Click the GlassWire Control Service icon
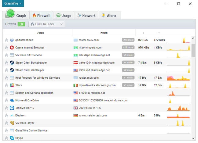This screenshot has width=198, height=143. coord(12,130)
